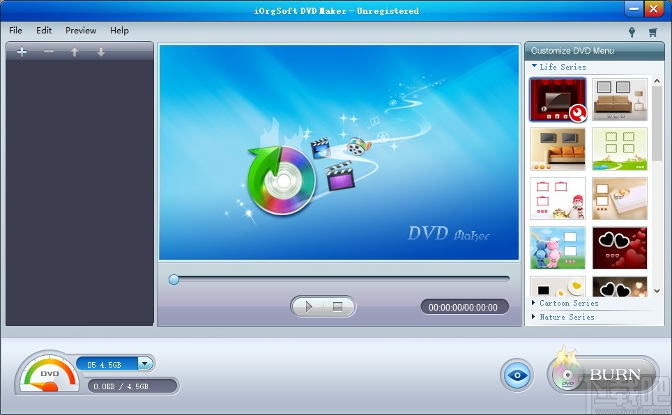The width and height of the screenshot is (672, 415).
Task: Select the heart-themed DVD menu template
Action: [619, 247]
